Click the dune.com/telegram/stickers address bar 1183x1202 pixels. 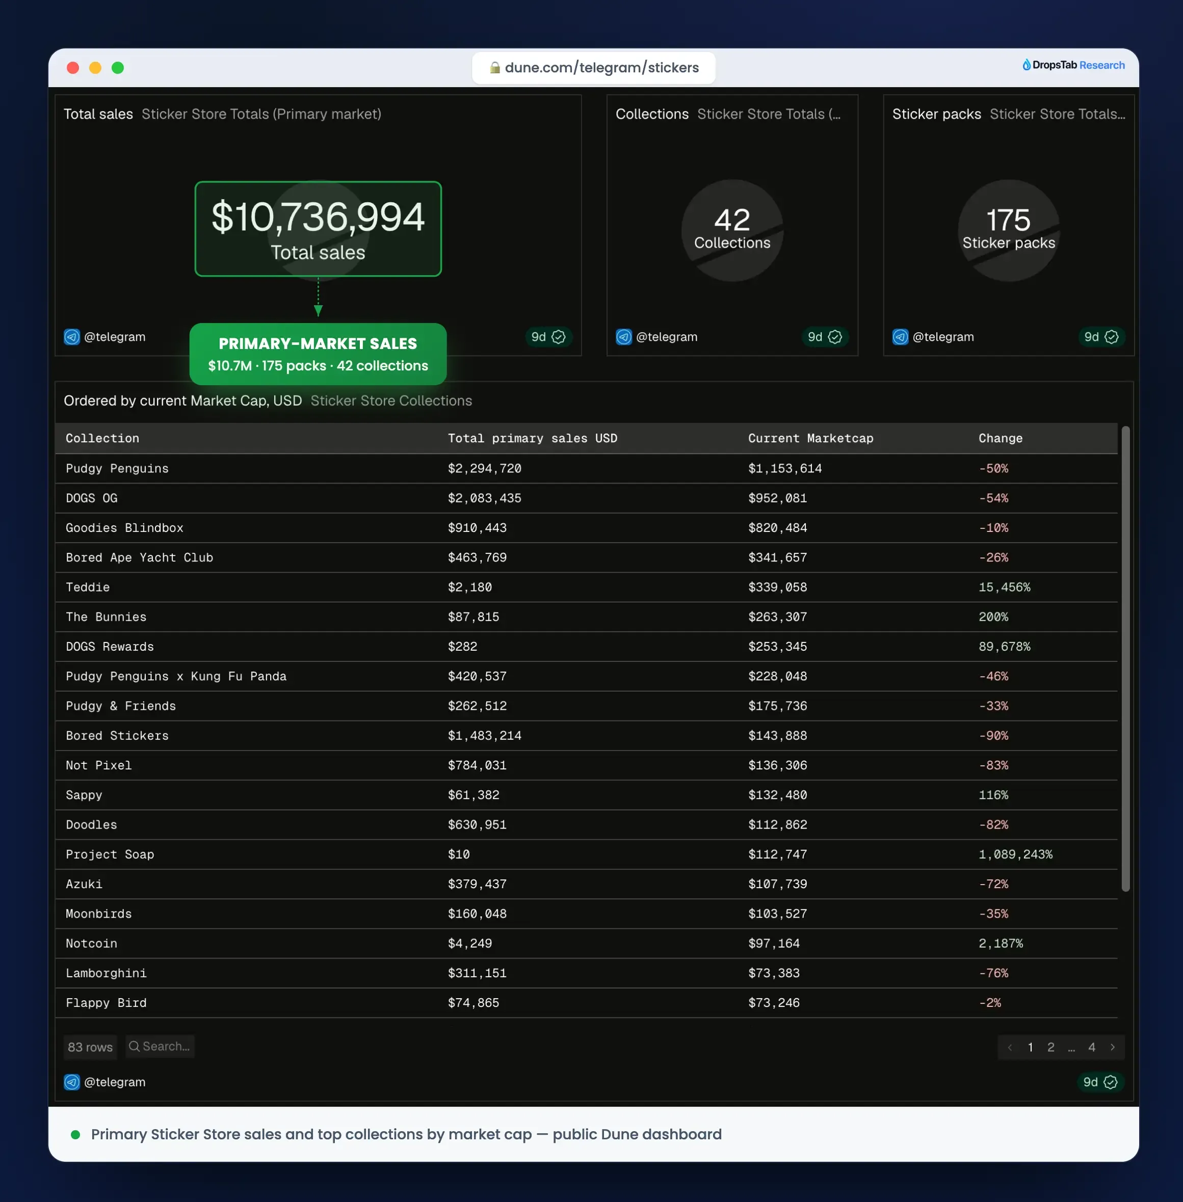click(593, 68)
